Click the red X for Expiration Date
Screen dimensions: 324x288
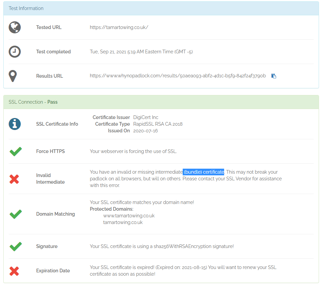pos(14,271)
